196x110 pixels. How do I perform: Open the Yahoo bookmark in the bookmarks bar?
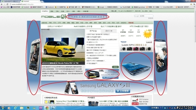point(5,7)
